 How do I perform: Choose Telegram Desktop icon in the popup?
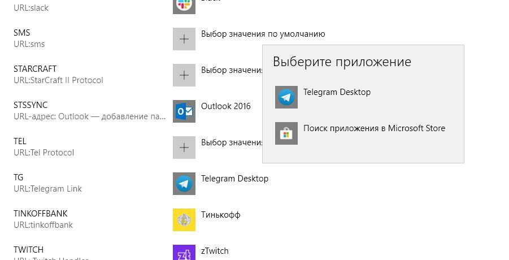point(286,97)
